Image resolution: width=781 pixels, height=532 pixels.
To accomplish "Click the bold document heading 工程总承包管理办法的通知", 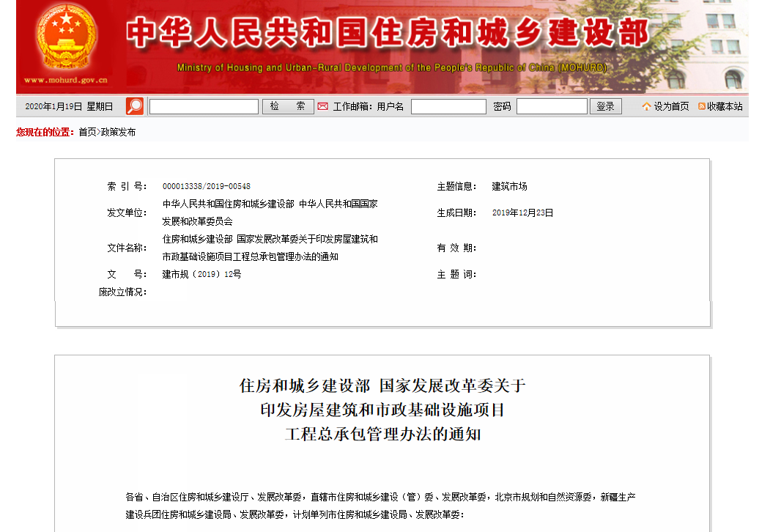I will click(x=382, y=434).
